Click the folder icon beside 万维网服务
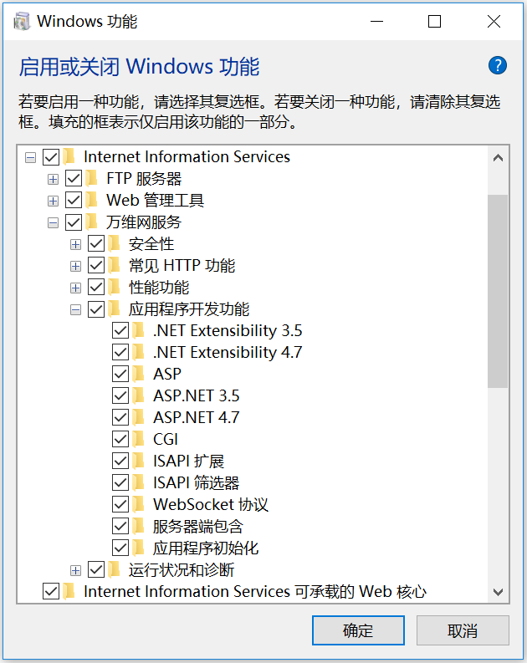The image size is (527, 663). [91, 222]
